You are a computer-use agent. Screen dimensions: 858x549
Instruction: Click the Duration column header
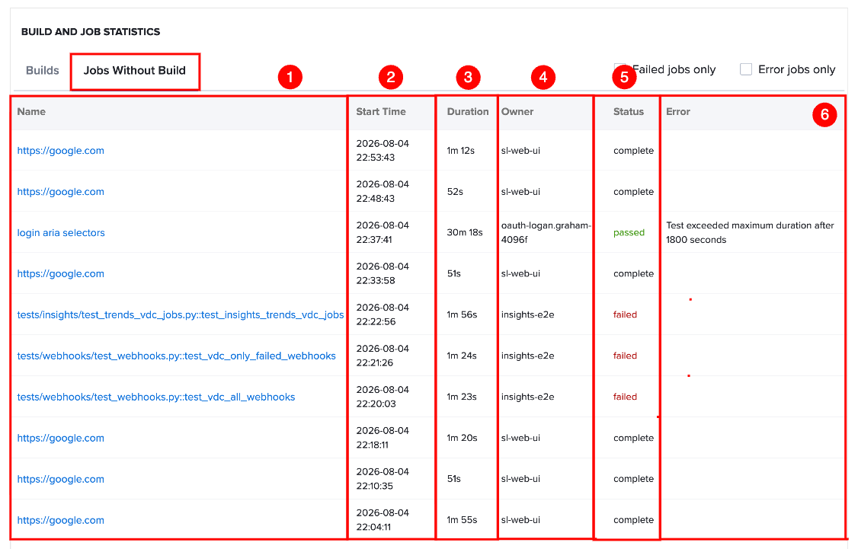pyautogui.click(x=467, y=111)
